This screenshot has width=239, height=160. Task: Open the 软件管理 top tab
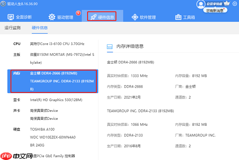coord(144,17)
